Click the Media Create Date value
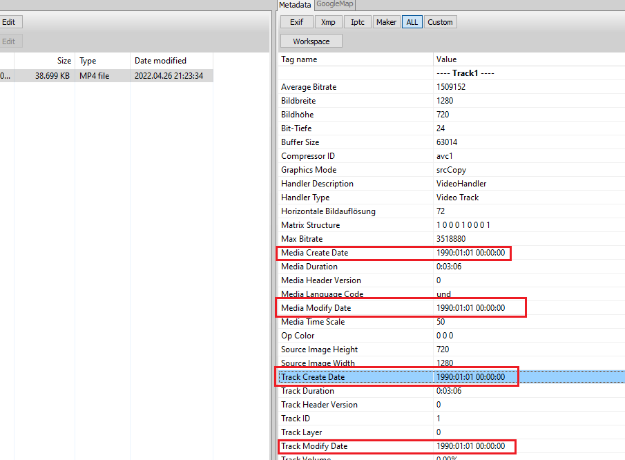Screen dimensions: 625x460 point(470,253)
